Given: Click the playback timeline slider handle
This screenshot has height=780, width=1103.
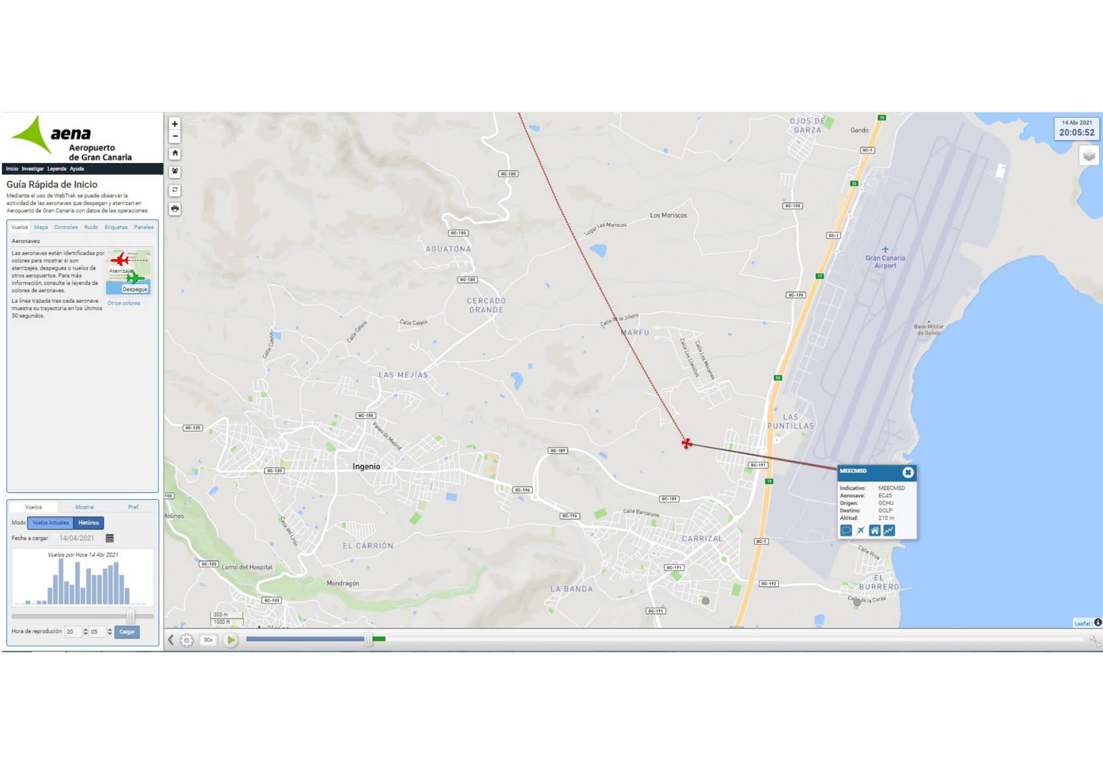Looking at the screenshot, I should [368, 639].
